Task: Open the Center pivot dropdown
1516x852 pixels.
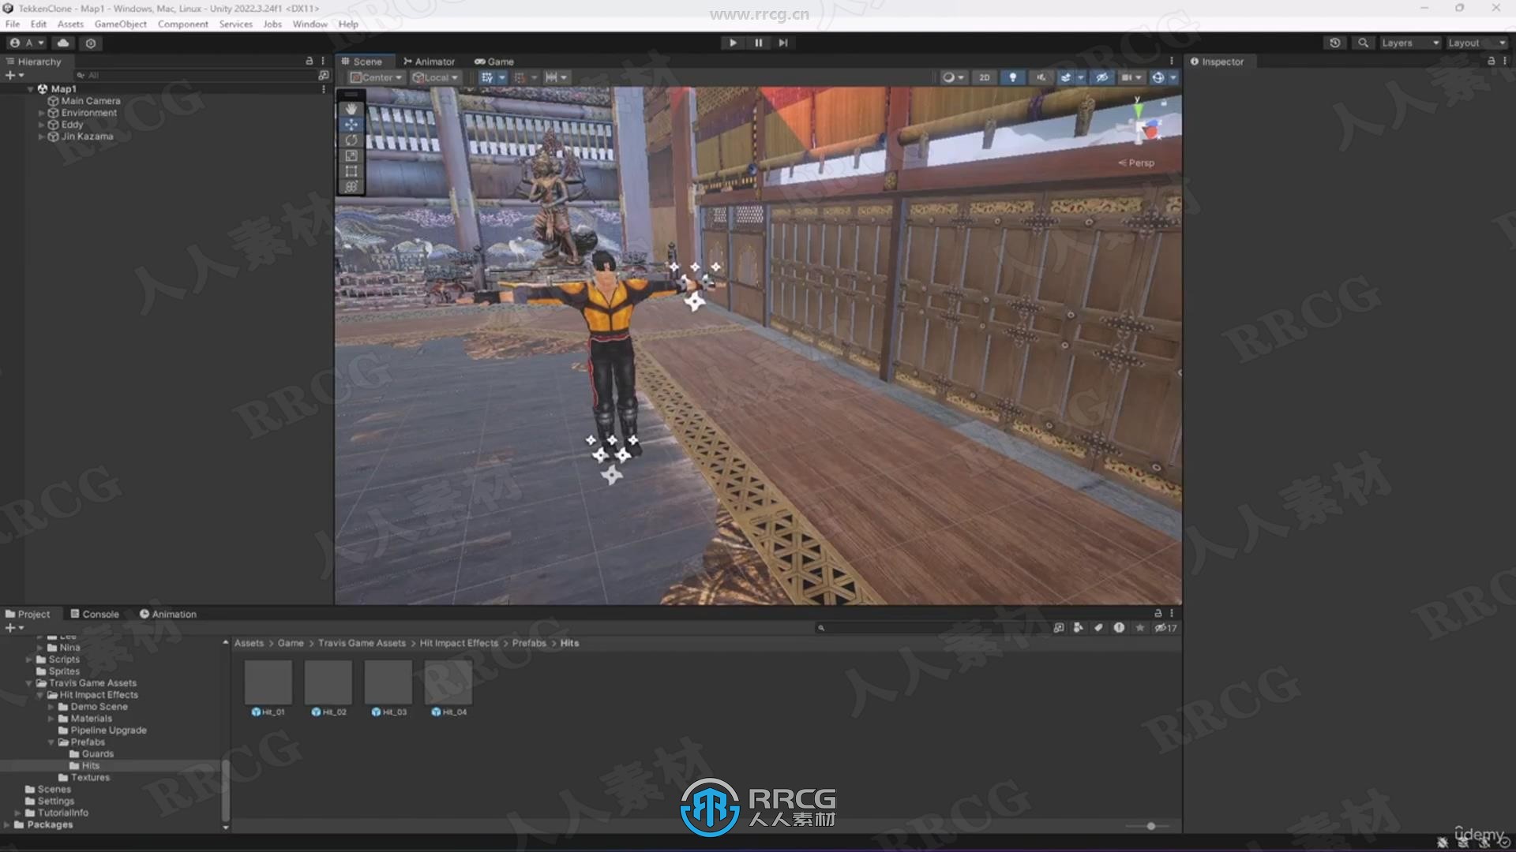Action: pyautogui.click(x=377, y=77)
